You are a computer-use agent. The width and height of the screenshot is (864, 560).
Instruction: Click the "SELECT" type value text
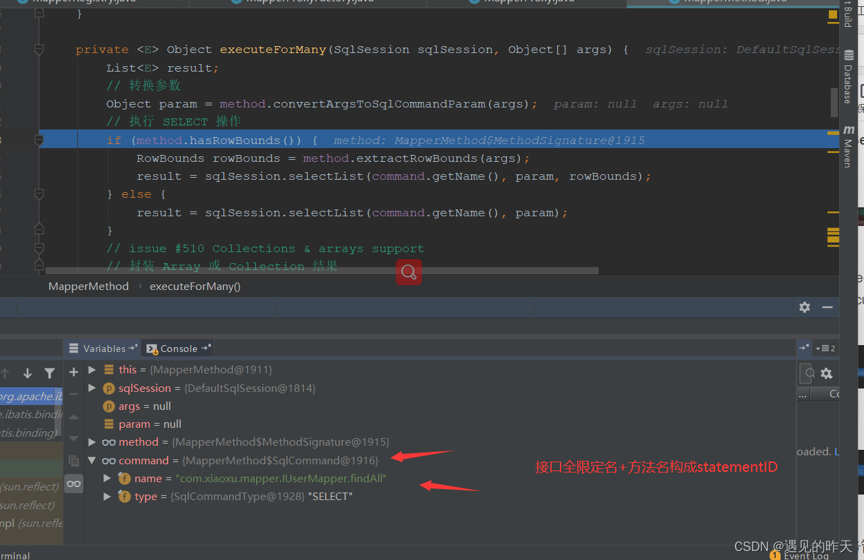pos(330,496)
